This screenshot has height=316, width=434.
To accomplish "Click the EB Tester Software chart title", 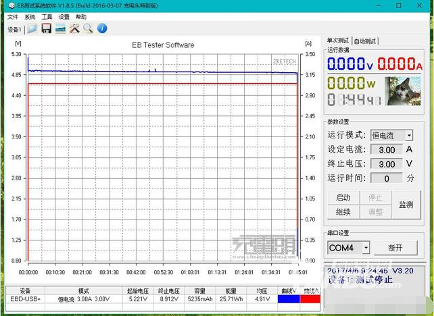I will point(163,45).
